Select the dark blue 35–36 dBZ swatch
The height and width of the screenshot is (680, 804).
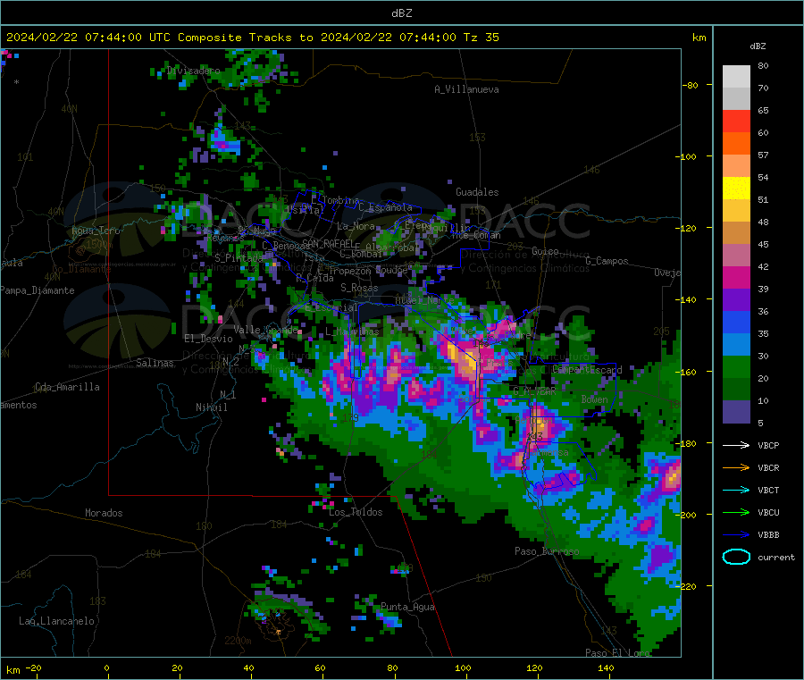point(736,323)
